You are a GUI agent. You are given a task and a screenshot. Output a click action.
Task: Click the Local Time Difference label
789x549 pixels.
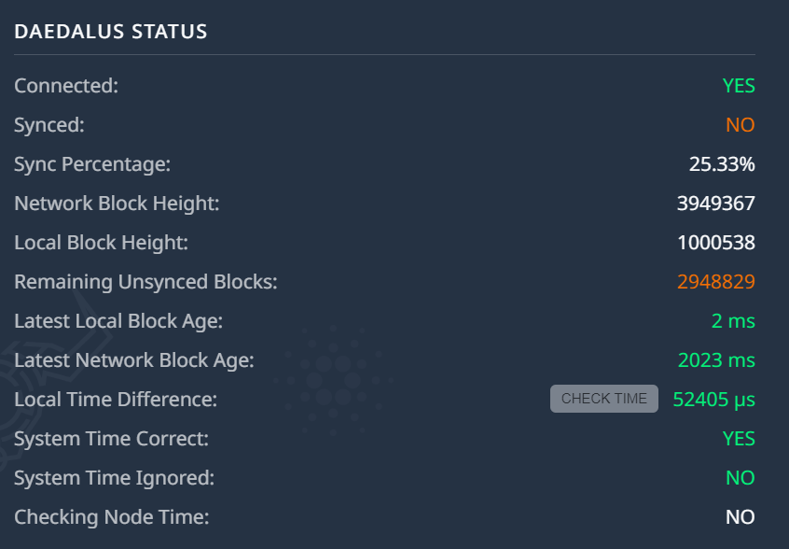point(106,399)
